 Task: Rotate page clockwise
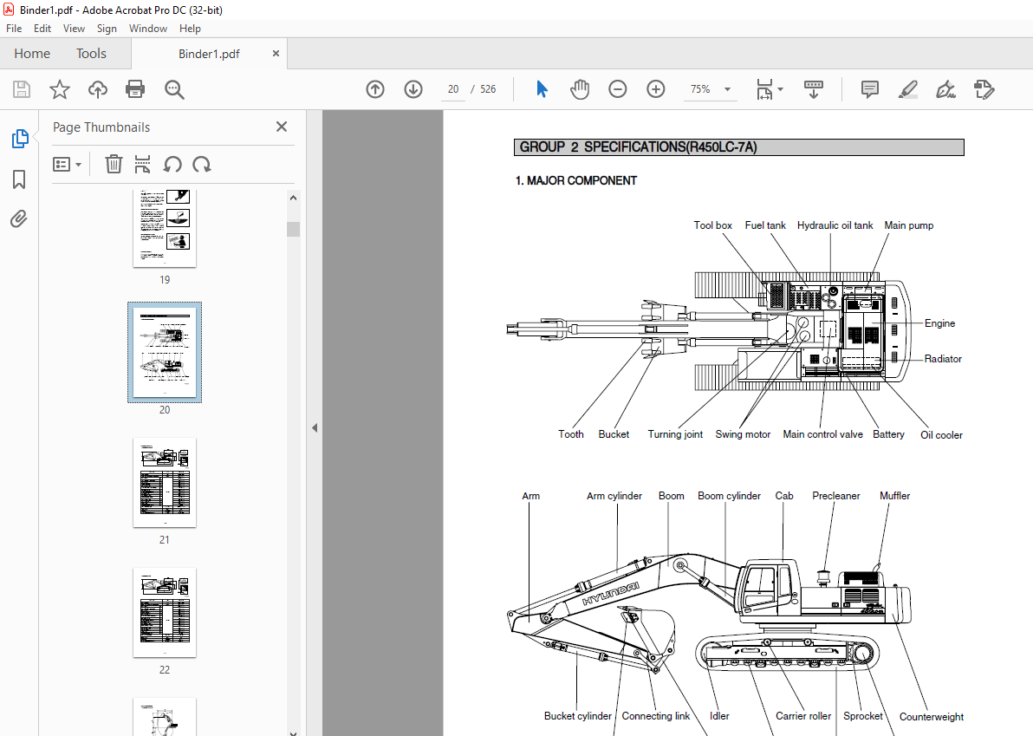point(202,164)
